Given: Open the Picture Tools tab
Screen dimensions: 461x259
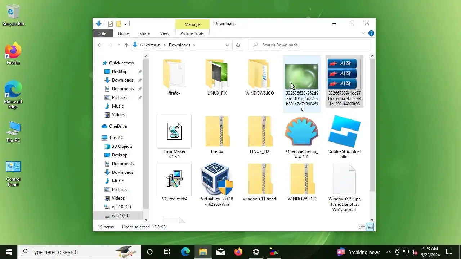Looking at the screenshot, I should [x=192, y=33].
